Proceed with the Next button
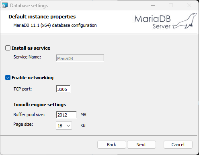This screenshot has width=199, height=155. (142, 145)
